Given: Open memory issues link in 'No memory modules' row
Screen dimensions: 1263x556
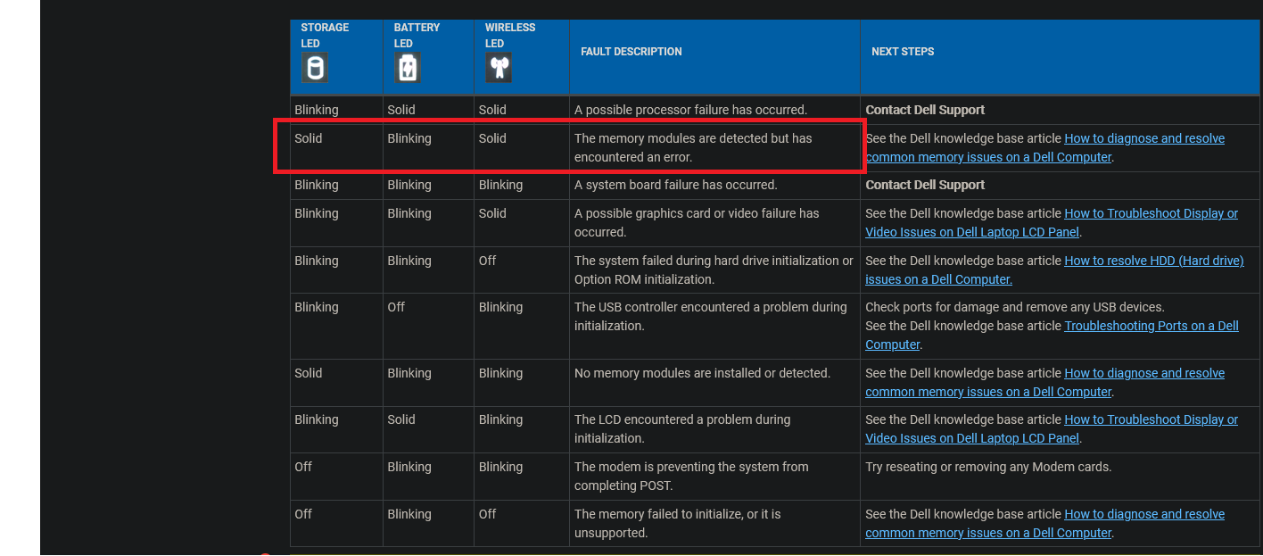Looking at the screenshot, I should [x=1044, y=383].
